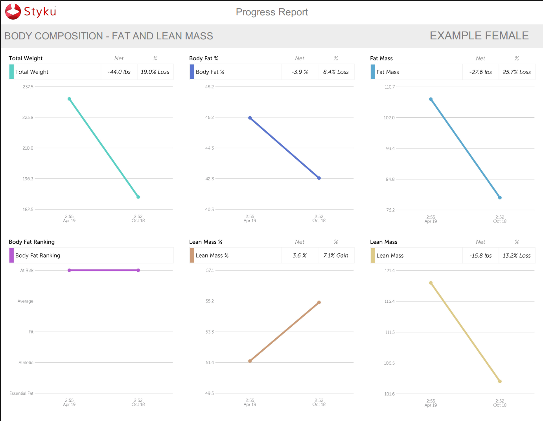Select the Oct 18 point on Total Weight chart
The height and width of the screenshot is (421, 543).
point(138,197)
